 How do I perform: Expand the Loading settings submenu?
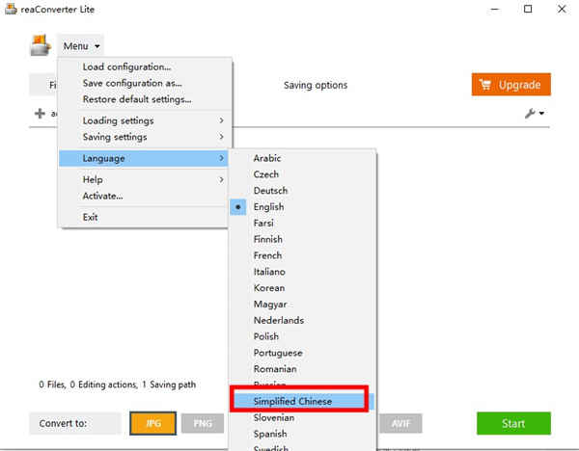coord(144,120)
